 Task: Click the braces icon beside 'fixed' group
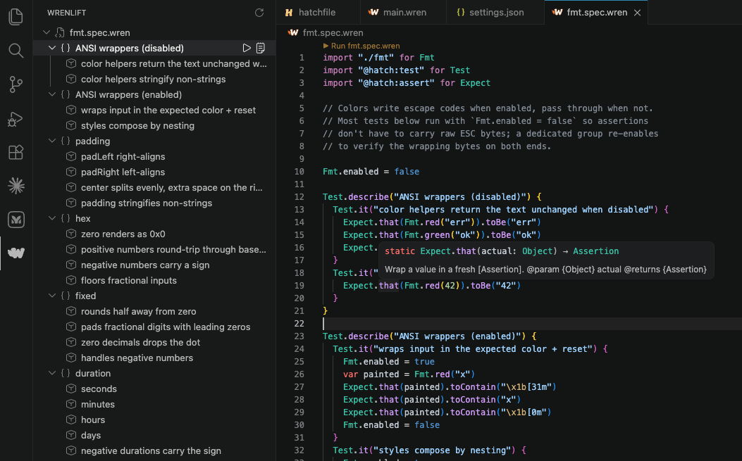66,296
